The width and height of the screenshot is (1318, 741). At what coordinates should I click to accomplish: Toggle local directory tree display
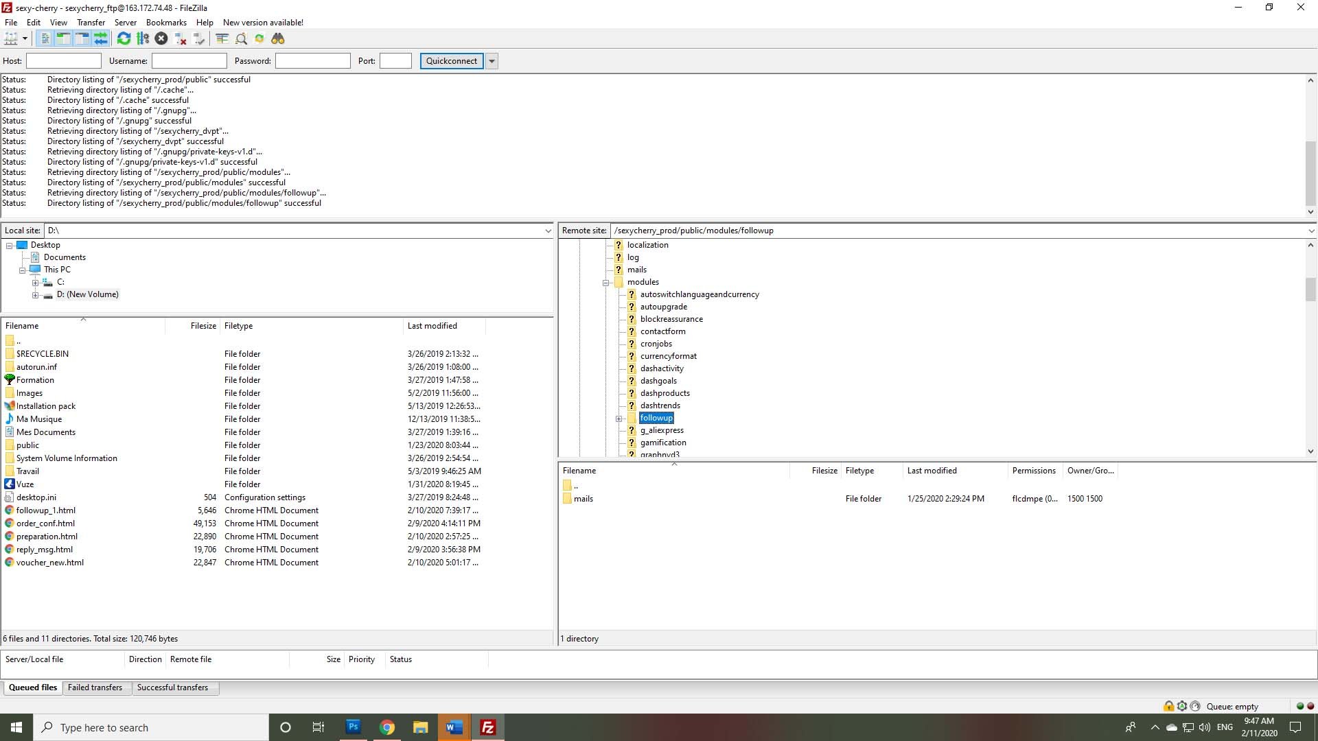click(x=63, y=39)
